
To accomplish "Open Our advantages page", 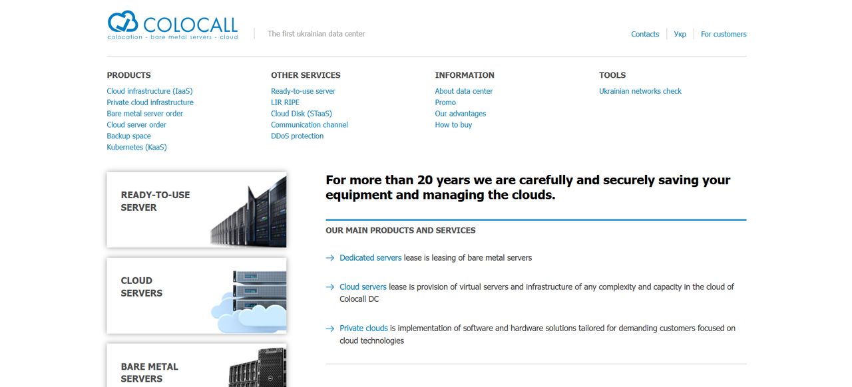I will [x=461, y=114].
